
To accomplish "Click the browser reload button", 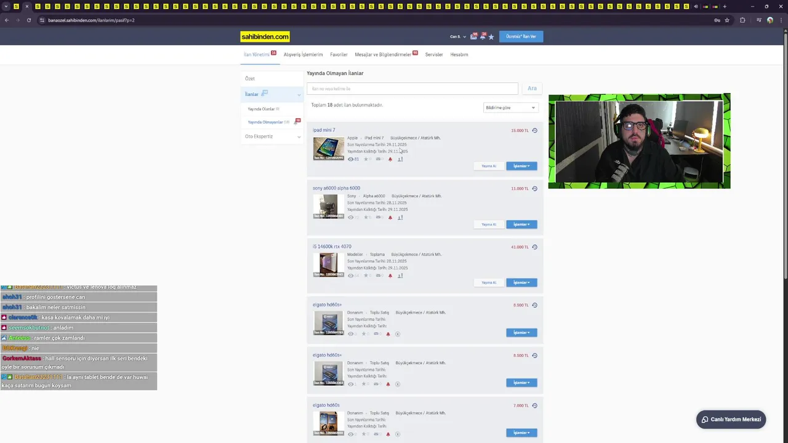I will (29, 20).
